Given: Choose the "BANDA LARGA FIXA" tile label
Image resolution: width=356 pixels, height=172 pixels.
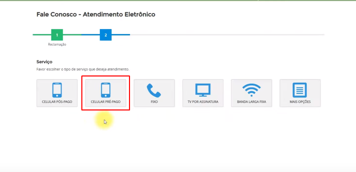Looking at the screenshot, I should tap(252, 102).
